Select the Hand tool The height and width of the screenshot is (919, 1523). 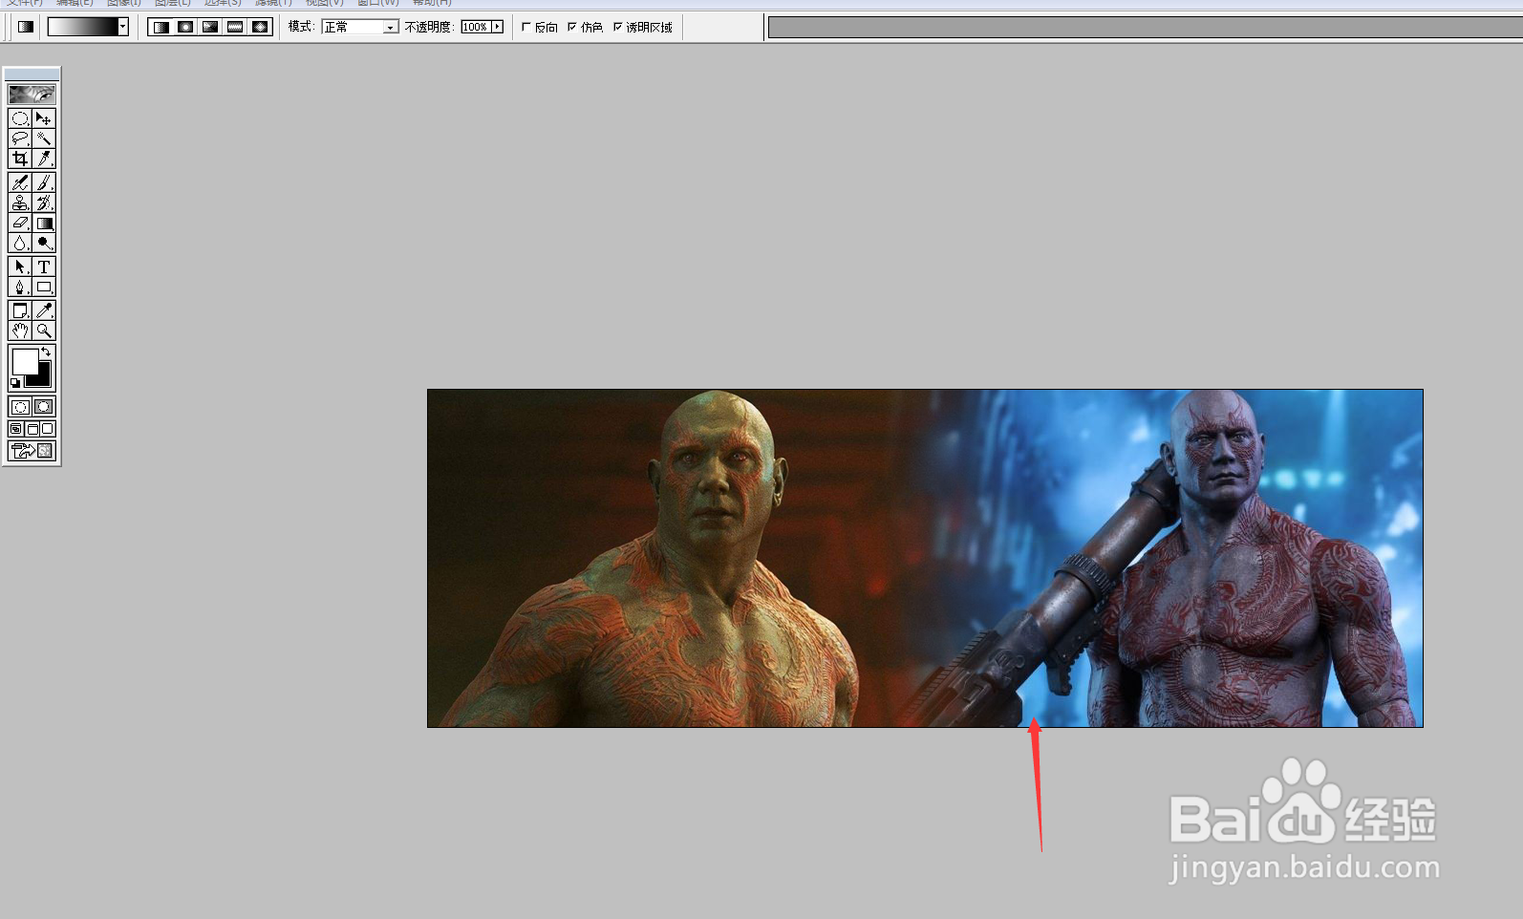(x=20, y=331)
